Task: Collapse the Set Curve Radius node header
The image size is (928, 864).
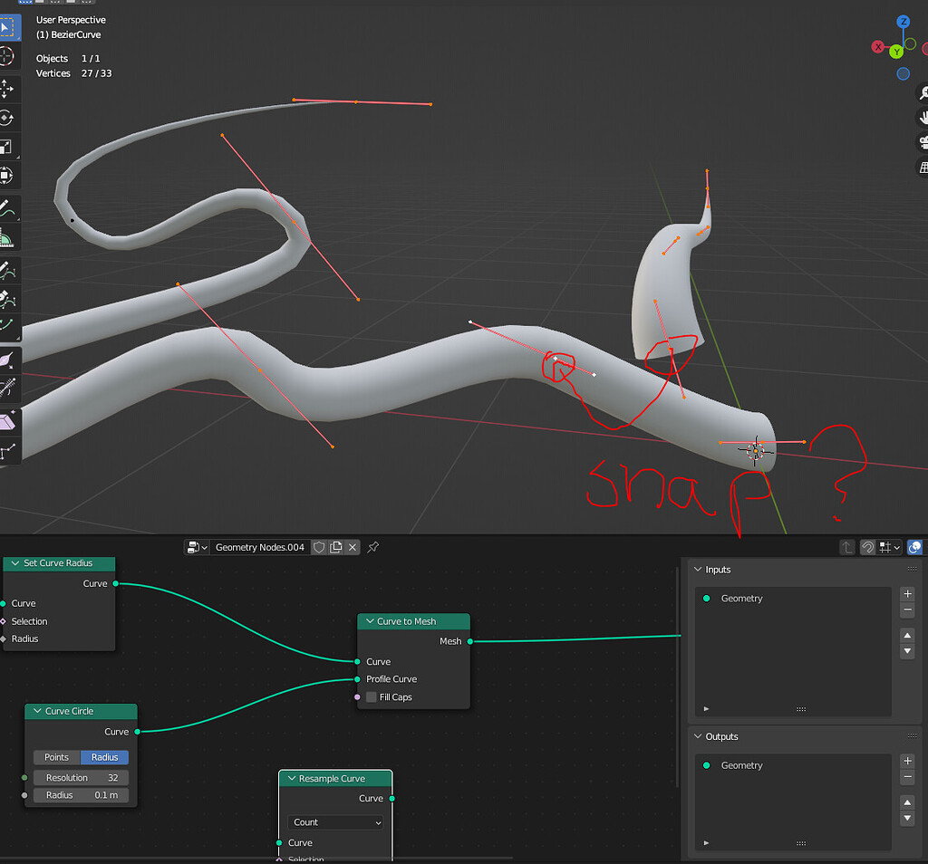Action: click(15, 563)
